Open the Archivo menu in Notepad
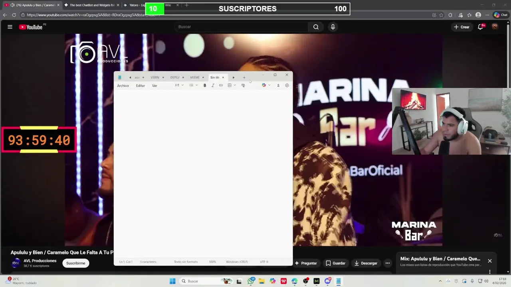 tap(123, 86)
